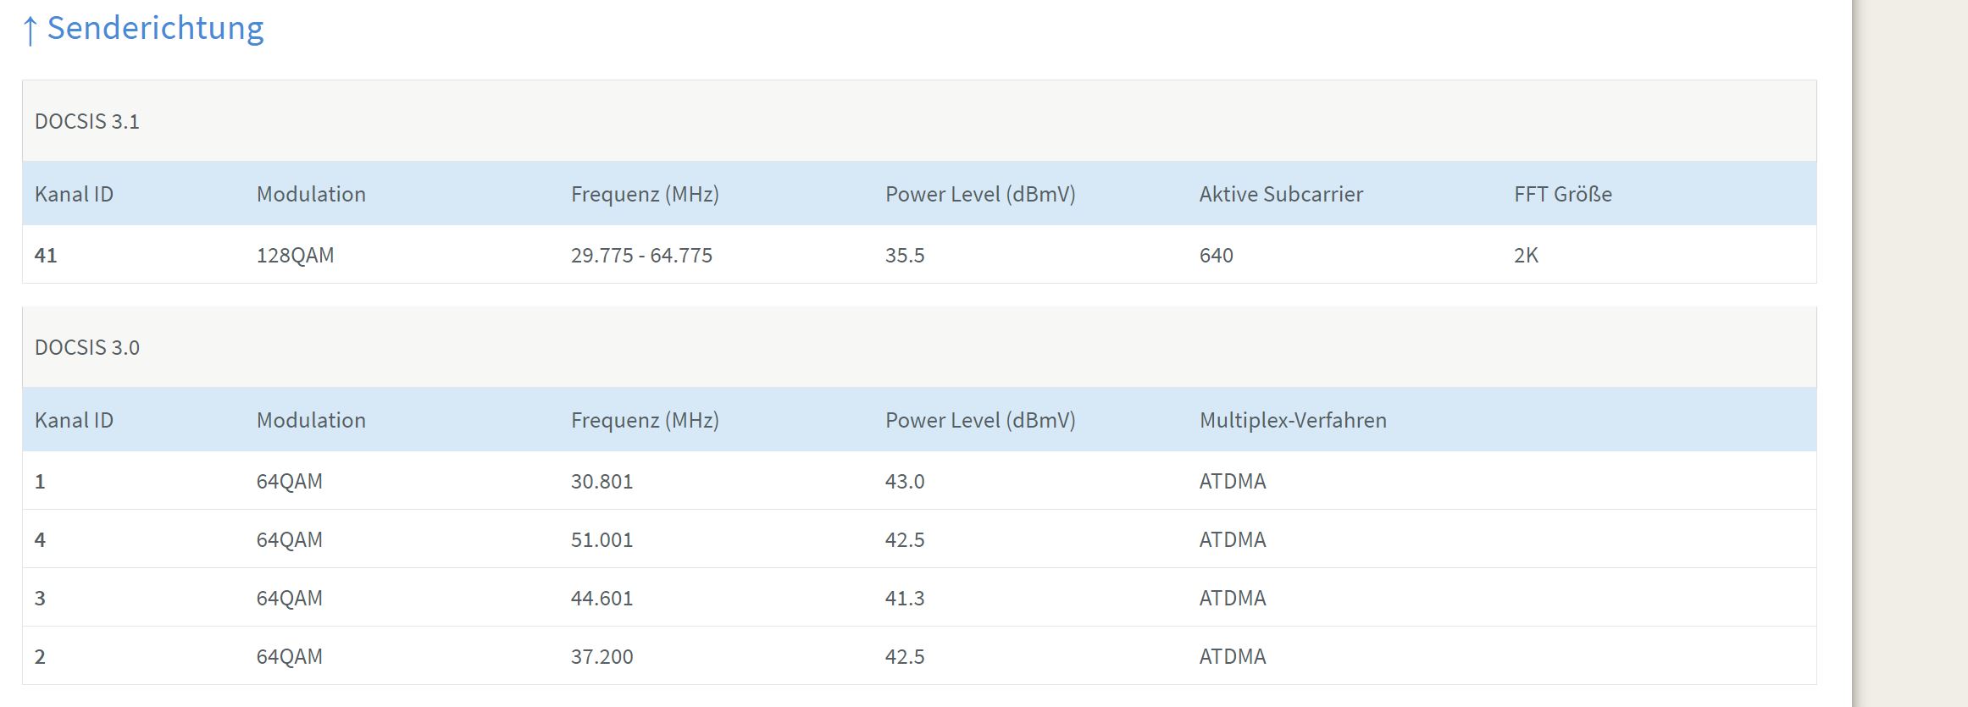Click Frequenz (MHz) header in DOCSIS 3.1 table
Image resolution: width=1968 pixels, height=707 pixels.
click(x=645, y=194)
